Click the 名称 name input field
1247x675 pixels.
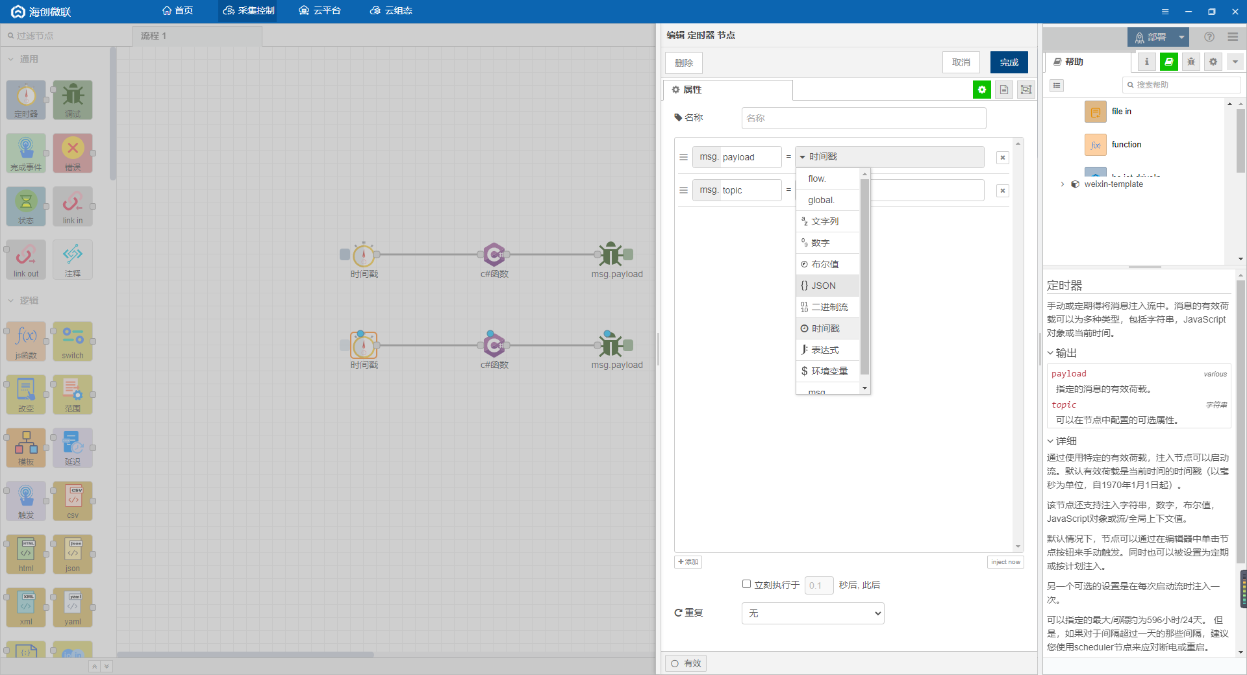point(864,118)
